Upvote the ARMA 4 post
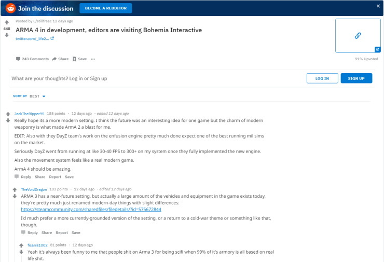 pos(7,23)
